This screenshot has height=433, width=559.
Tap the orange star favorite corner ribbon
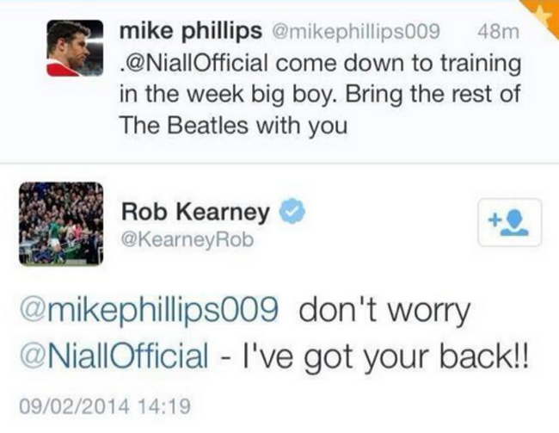[545, 13]
